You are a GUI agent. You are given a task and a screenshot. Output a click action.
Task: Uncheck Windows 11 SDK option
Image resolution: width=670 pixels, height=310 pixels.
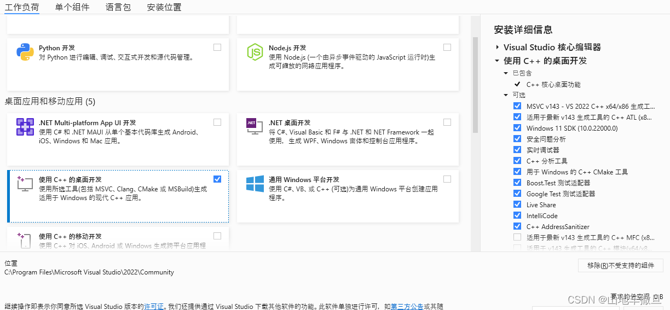(x=517, y=128)
